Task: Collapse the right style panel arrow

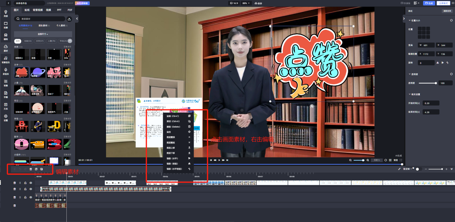Action: (404, 18)
